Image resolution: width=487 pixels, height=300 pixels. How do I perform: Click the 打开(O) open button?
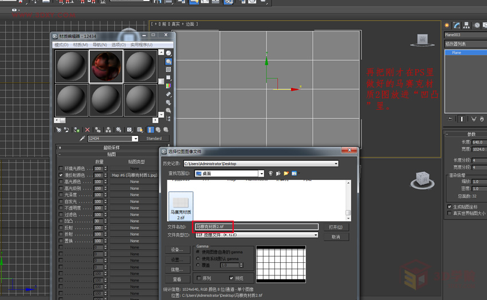(x=336, y=227)
